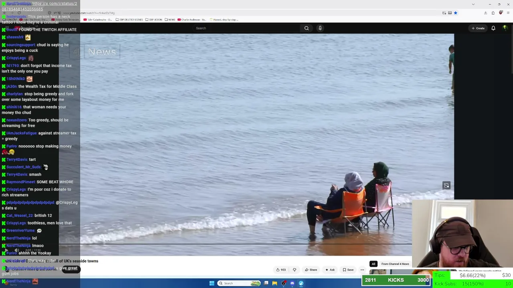Click username RaymondPimeet in chat
The image size is (513, 288).
[x=20, y=182]
